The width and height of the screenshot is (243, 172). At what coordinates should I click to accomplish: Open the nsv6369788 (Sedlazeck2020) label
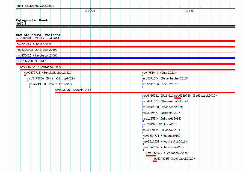[x=195, y=96]
